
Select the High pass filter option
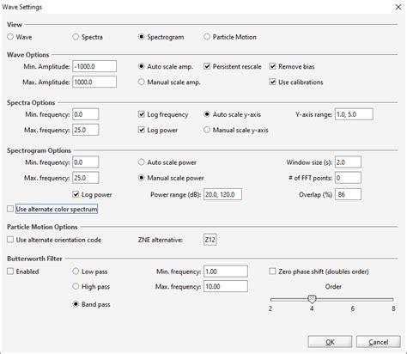point(76,286)
